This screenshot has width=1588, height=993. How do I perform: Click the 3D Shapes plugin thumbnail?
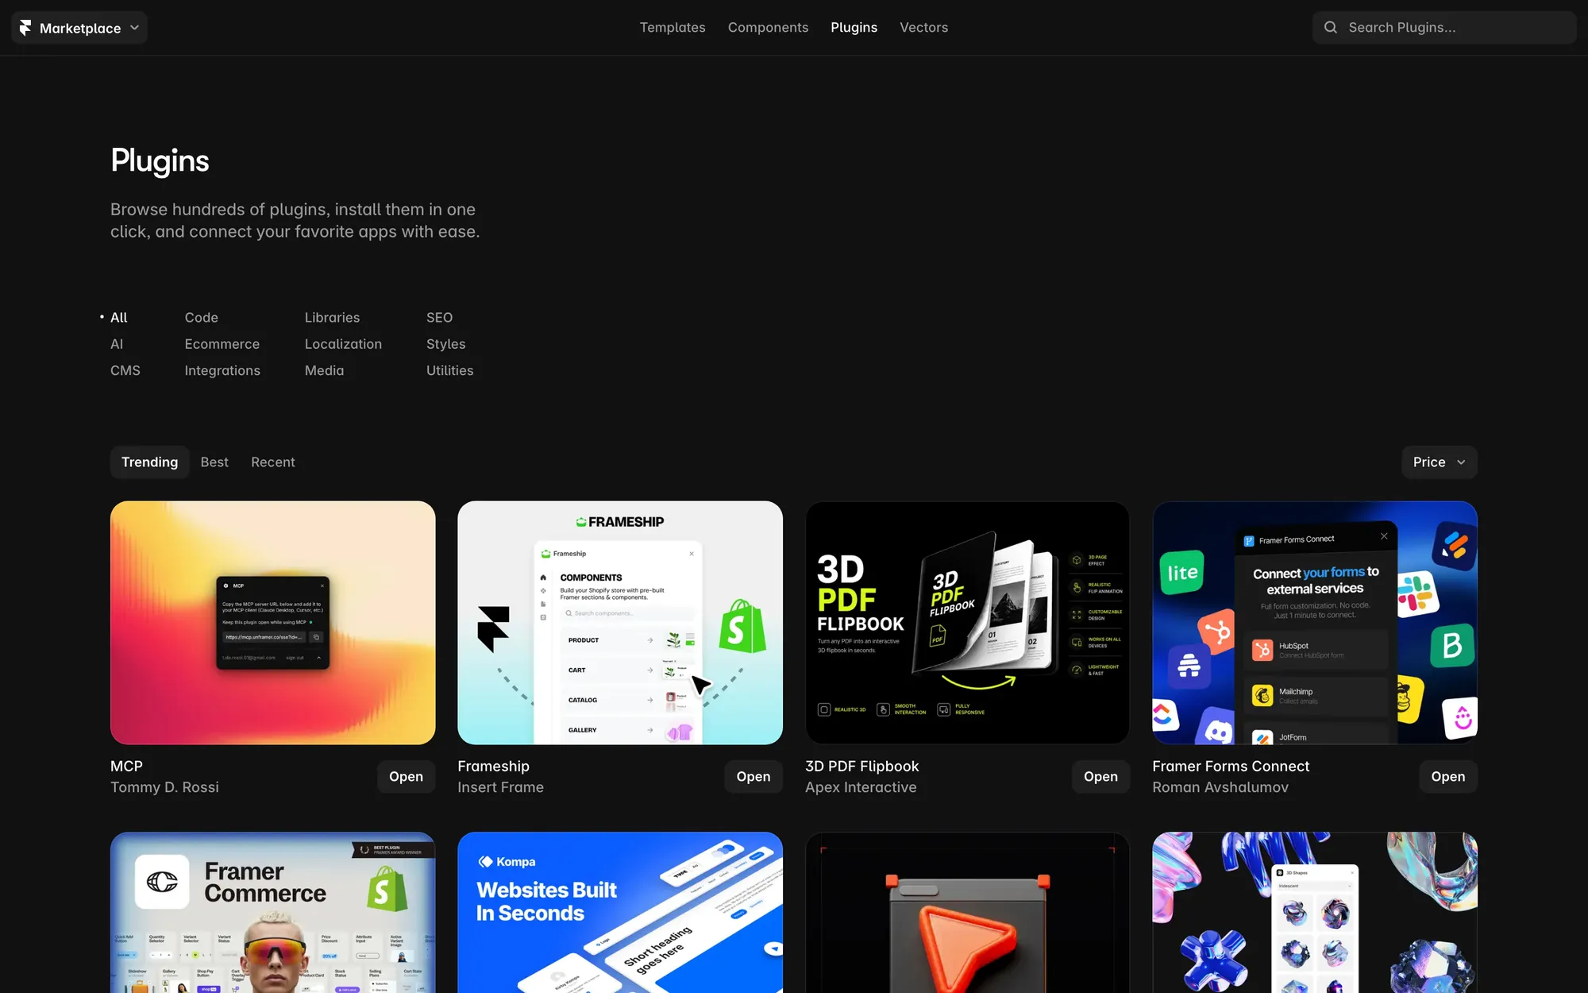1315,913
